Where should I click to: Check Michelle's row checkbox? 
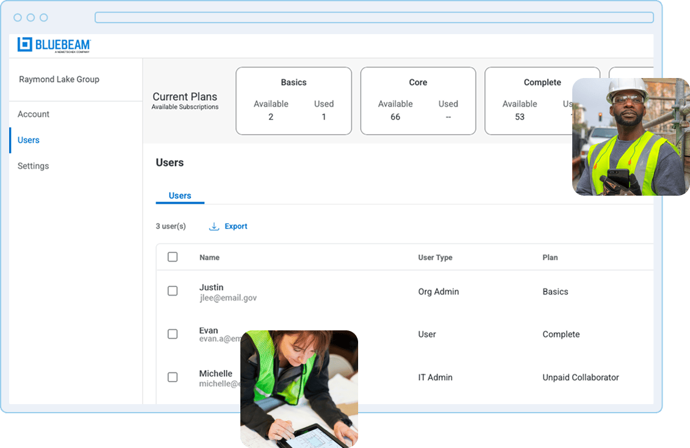(173, 377)
